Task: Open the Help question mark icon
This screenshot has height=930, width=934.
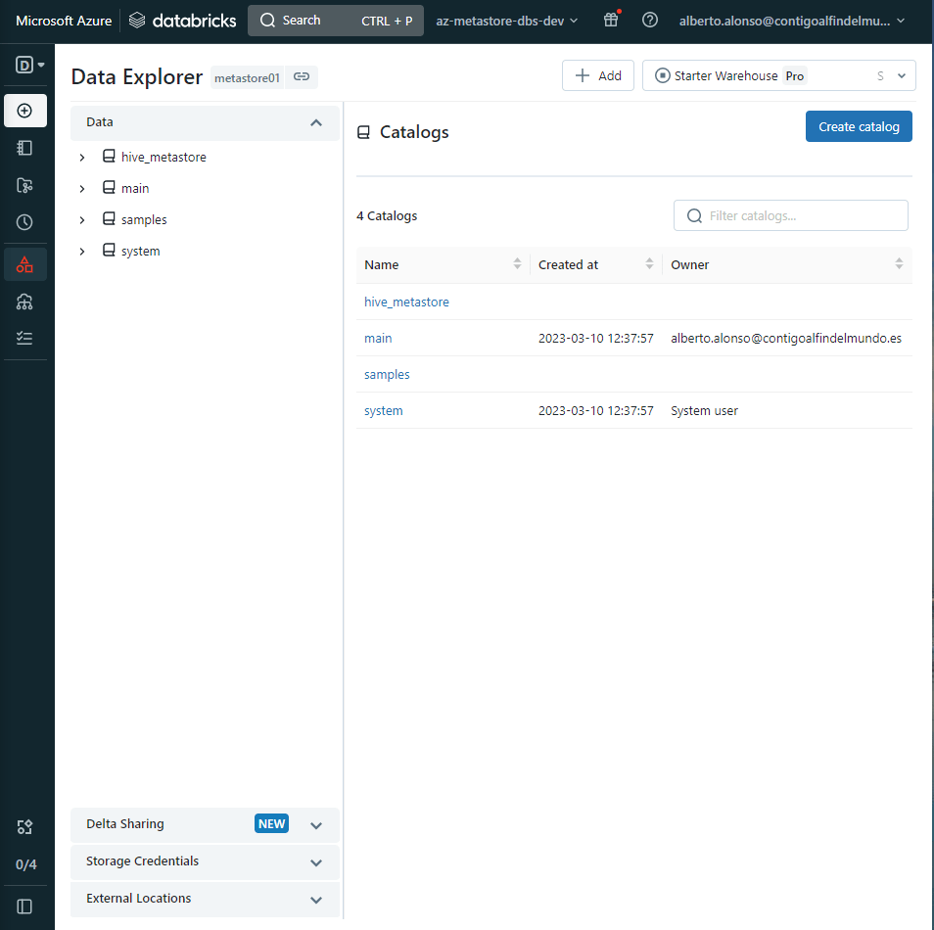Action: click(650, 21)
